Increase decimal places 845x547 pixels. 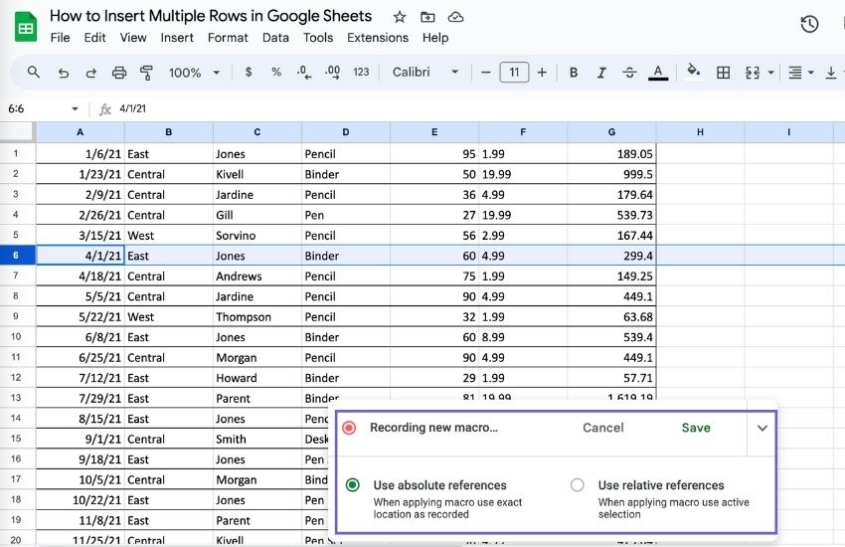click(332, 73)
